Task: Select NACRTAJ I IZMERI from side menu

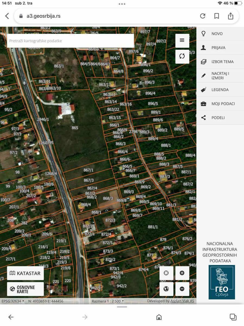Action: (220, 76)
